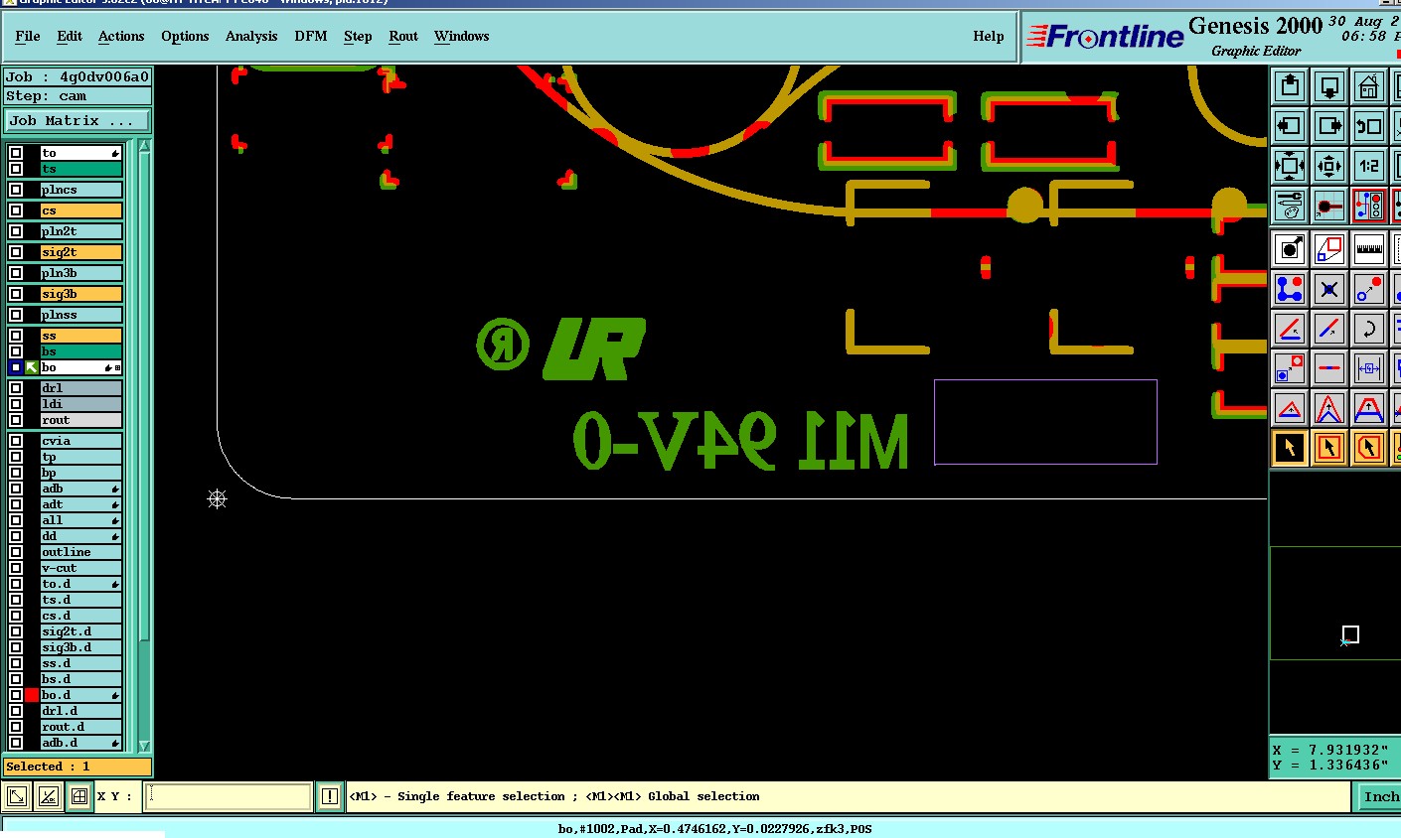Click the red line angle edit icon
The image size is (1401, 838).
tap(1290, 329)
